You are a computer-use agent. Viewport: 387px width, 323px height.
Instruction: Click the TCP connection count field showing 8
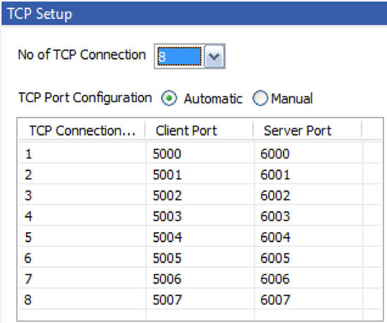tap(179, 56)
